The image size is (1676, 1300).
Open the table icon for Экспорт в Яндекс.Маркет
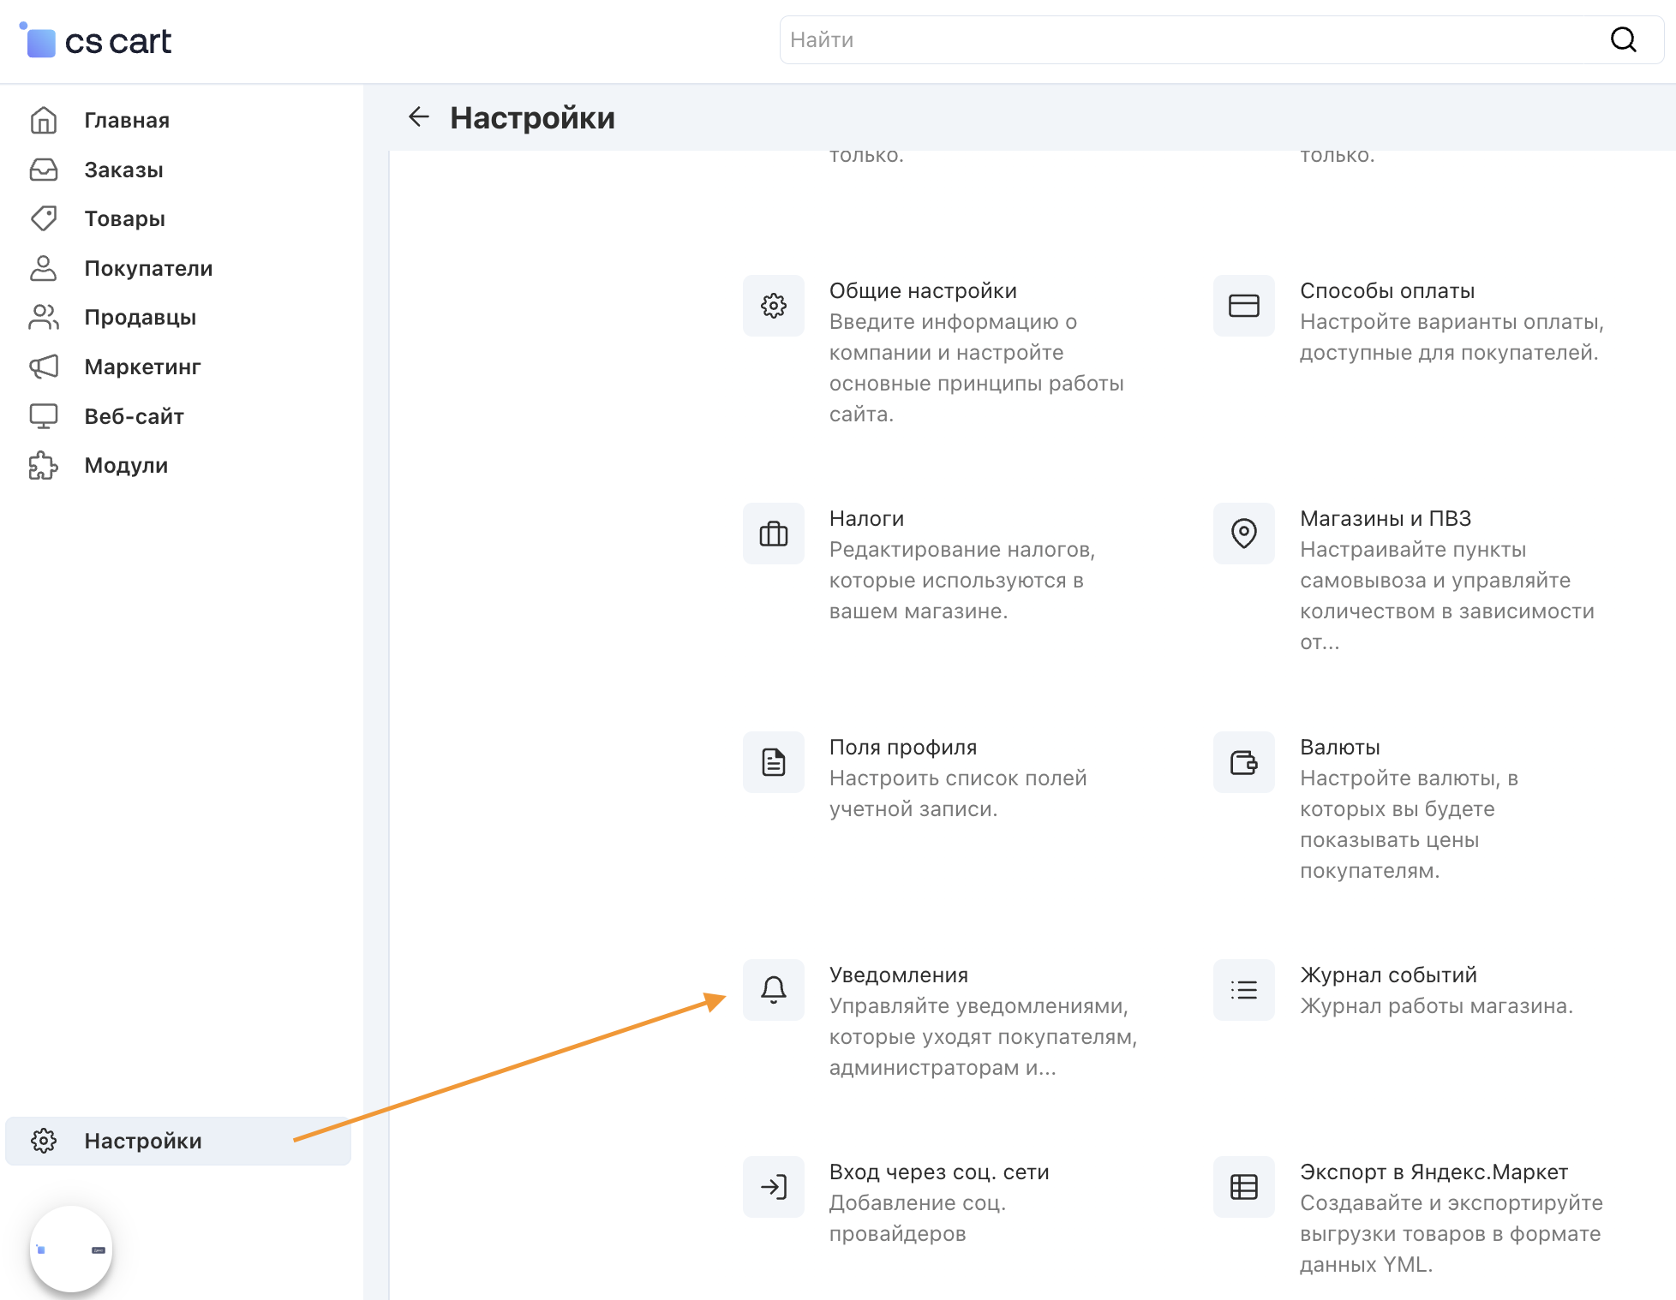pyautogui.click(x=1243, y=1187)
